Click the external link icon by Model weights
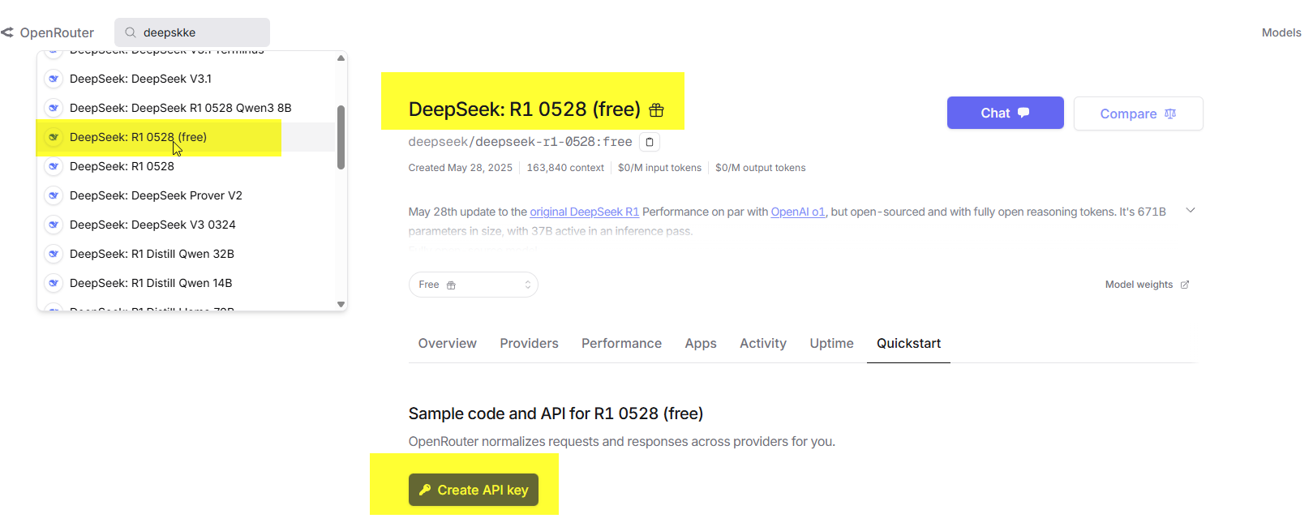 tap(1185, 285)
